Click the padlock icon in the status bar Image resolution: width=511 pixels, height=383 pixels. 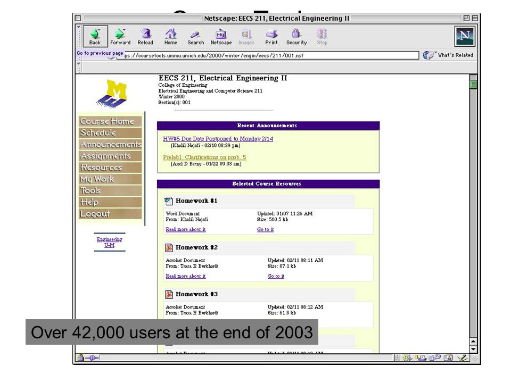coord(80,357)
